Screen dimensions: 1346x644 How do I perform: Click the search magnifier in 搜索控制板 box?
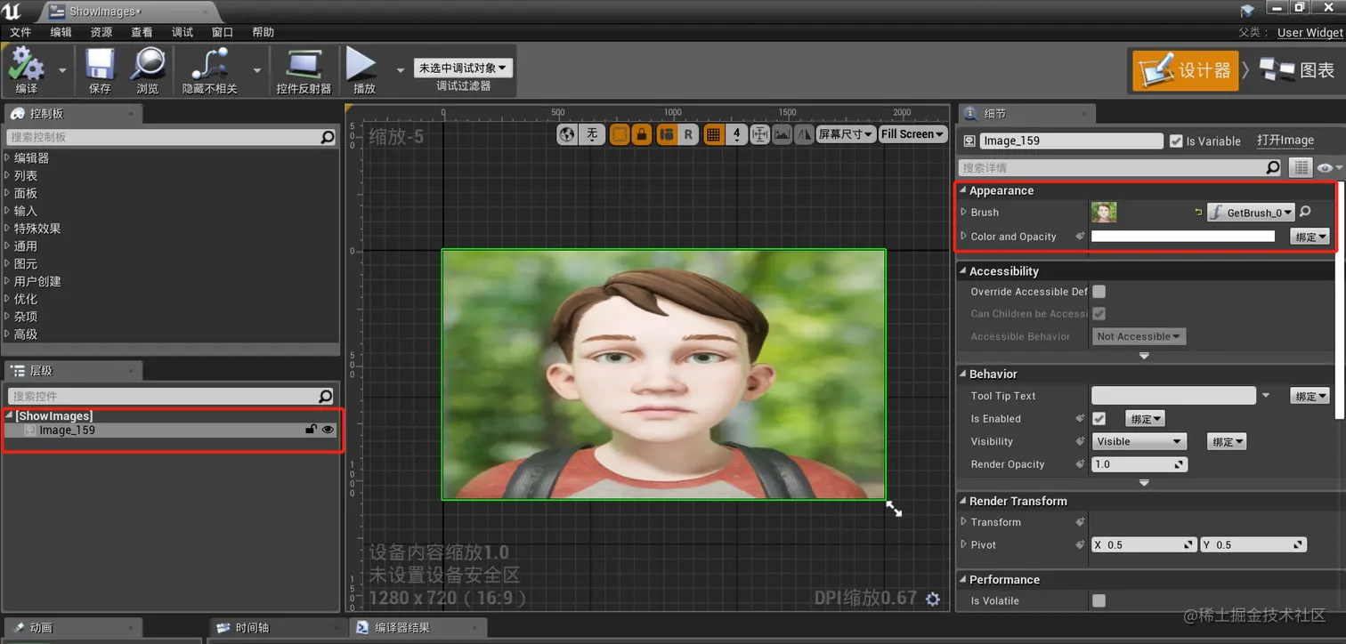click(328, 137)
